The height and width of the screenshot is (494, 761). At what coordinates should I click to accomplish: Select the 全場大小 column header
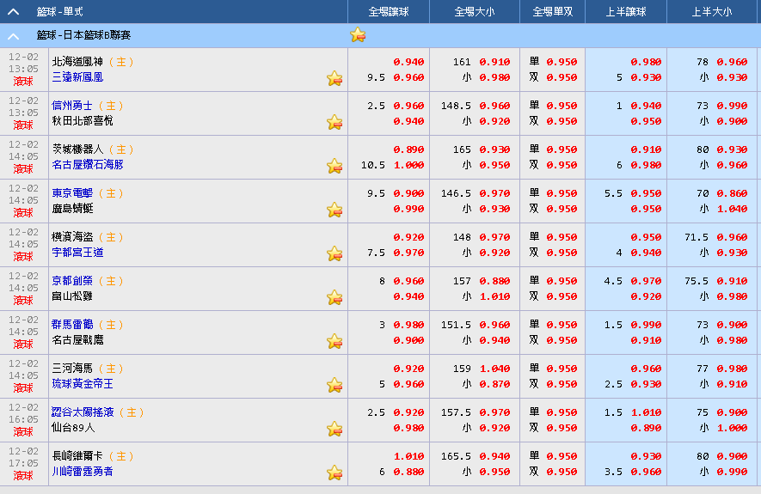coord(474,12)
